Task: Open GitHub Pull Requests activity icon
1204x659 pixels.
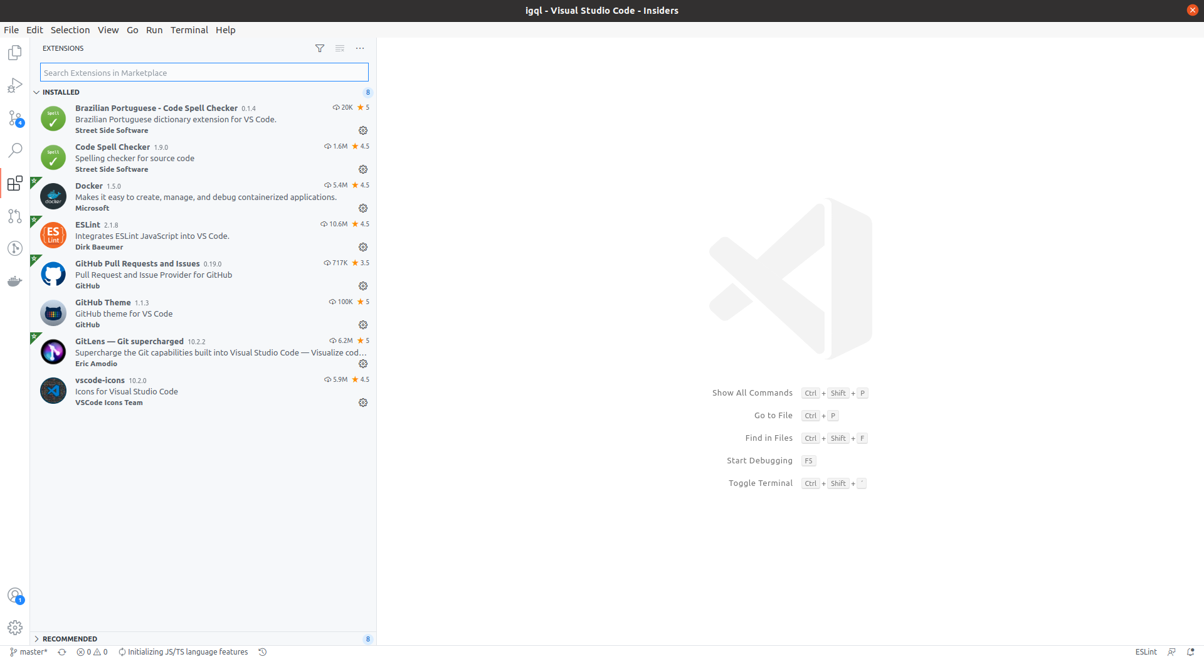Action: (x=15, y=216)
